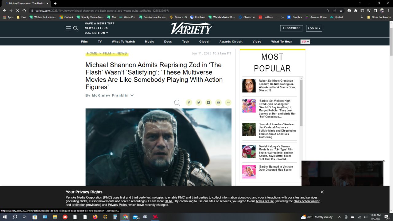The width and height of the screenshot is (393, 221).
Task: Open Mail app from taskbar
Action: 135,217
